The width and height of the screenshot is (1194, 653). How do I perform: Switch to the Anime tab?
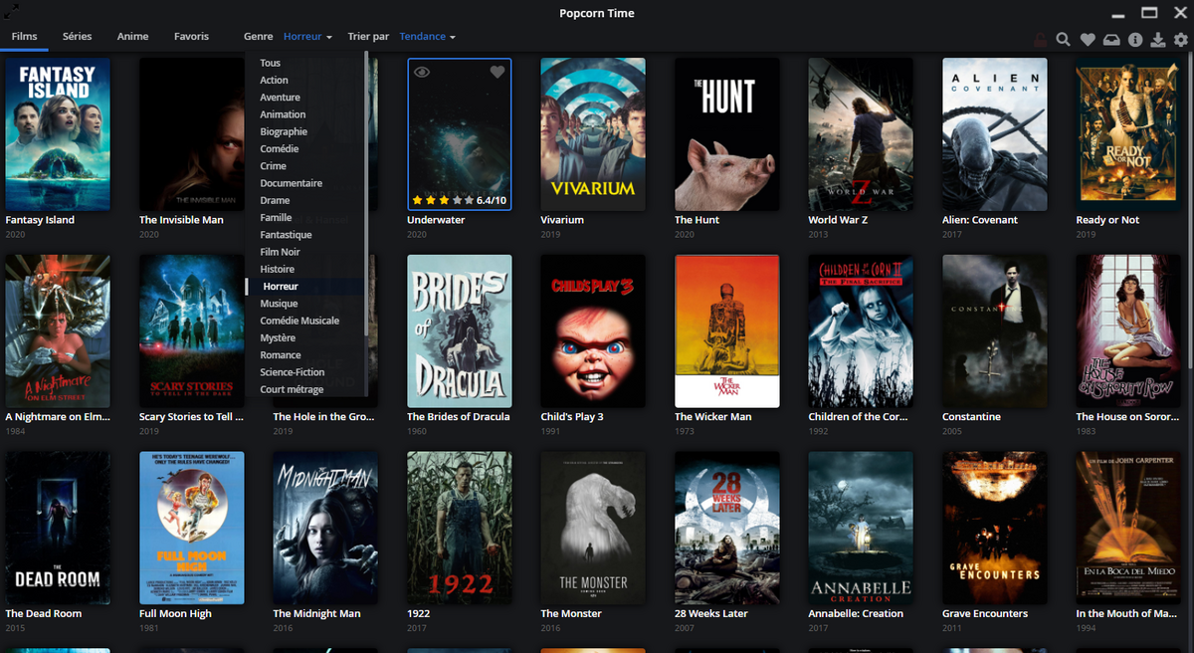click(132, 37)
